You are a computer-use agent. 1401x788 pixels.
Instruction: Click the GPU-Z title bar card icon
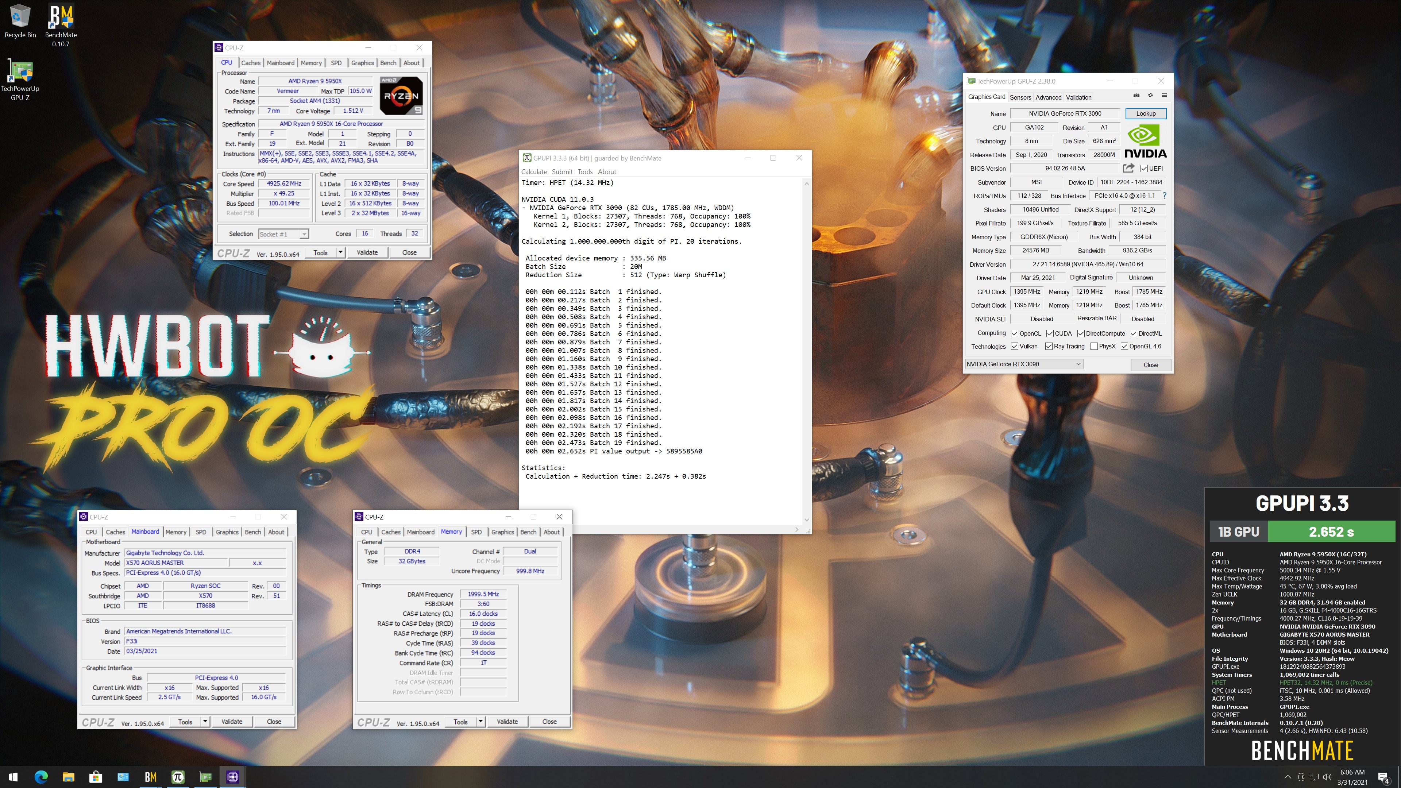point(971,81)
